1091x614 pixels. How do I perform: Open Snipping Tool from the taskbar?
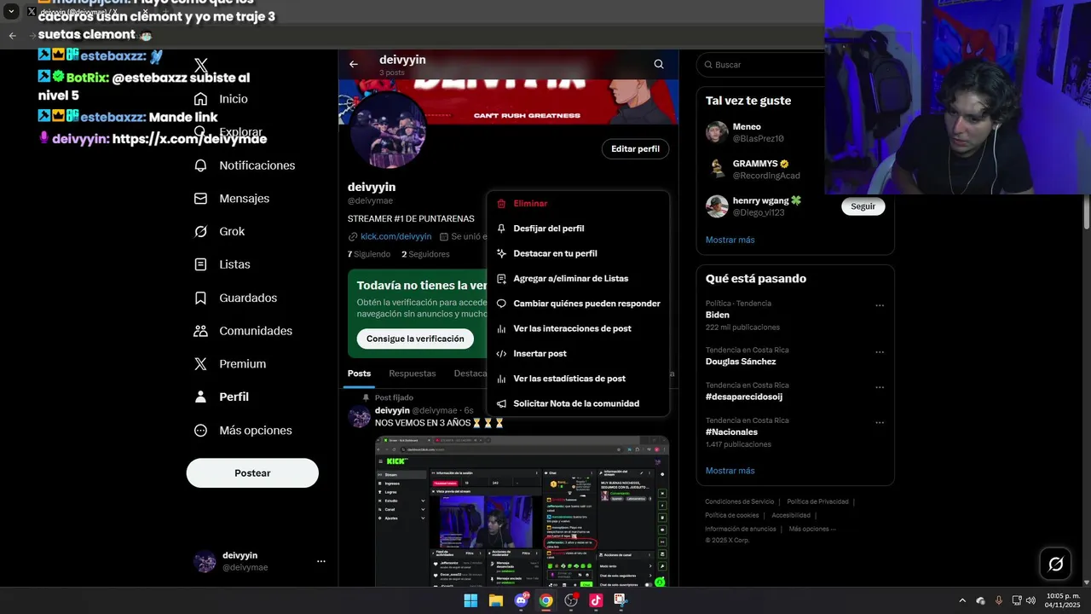(x=621, y=600)
